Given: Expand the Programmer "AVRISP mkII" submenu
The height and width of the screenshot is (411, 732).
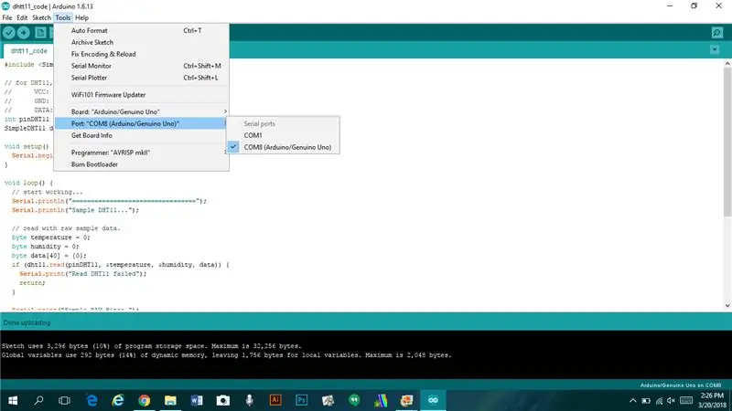Looking at the screenshot, I should pos(141,153).
